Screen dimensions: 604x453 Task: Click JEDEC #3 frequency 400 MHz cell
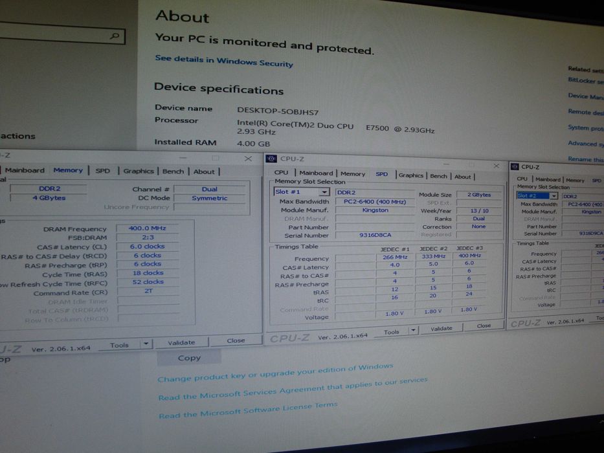(x=469, y=256)
